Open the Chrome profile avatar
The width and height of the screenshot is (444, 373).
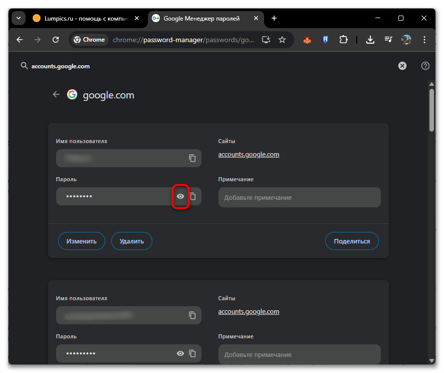pos(406,40)
